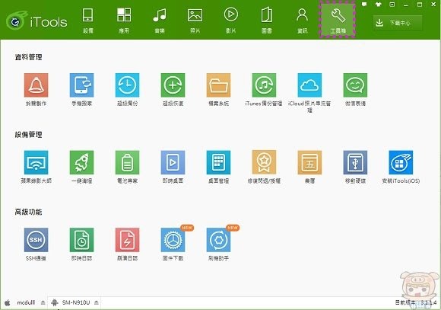Switch to the Device tab
This screenshot has height=310, width=441.
[x=87, y=21]
